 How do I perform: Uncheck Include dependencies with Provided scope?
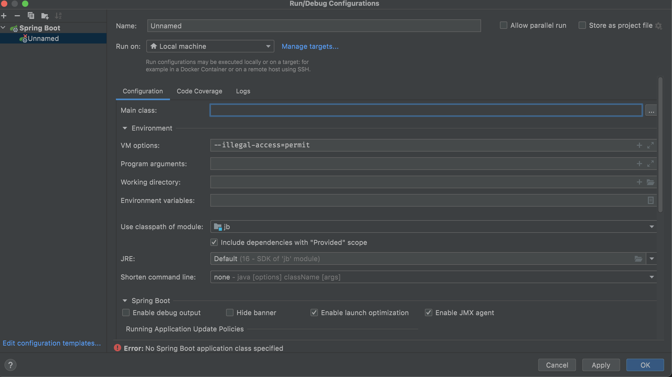(214, 242)
